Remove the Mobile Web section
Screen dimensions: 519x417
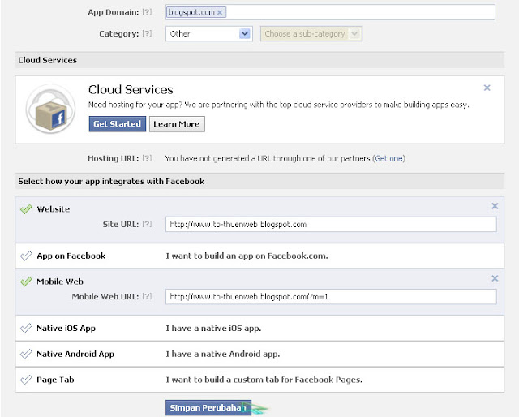pyautogui.click(x=495, y=278)
